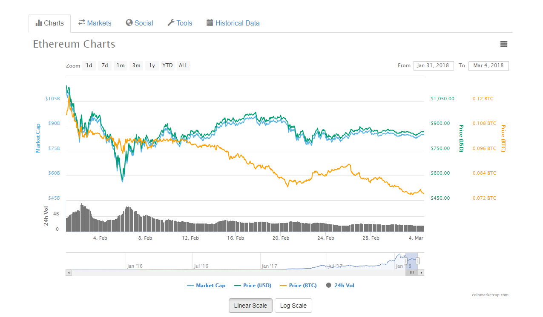The width and height of the screenshot is (543, 317).
Task: Click the Ethereum Charts heading
Action: coord(74,44)
